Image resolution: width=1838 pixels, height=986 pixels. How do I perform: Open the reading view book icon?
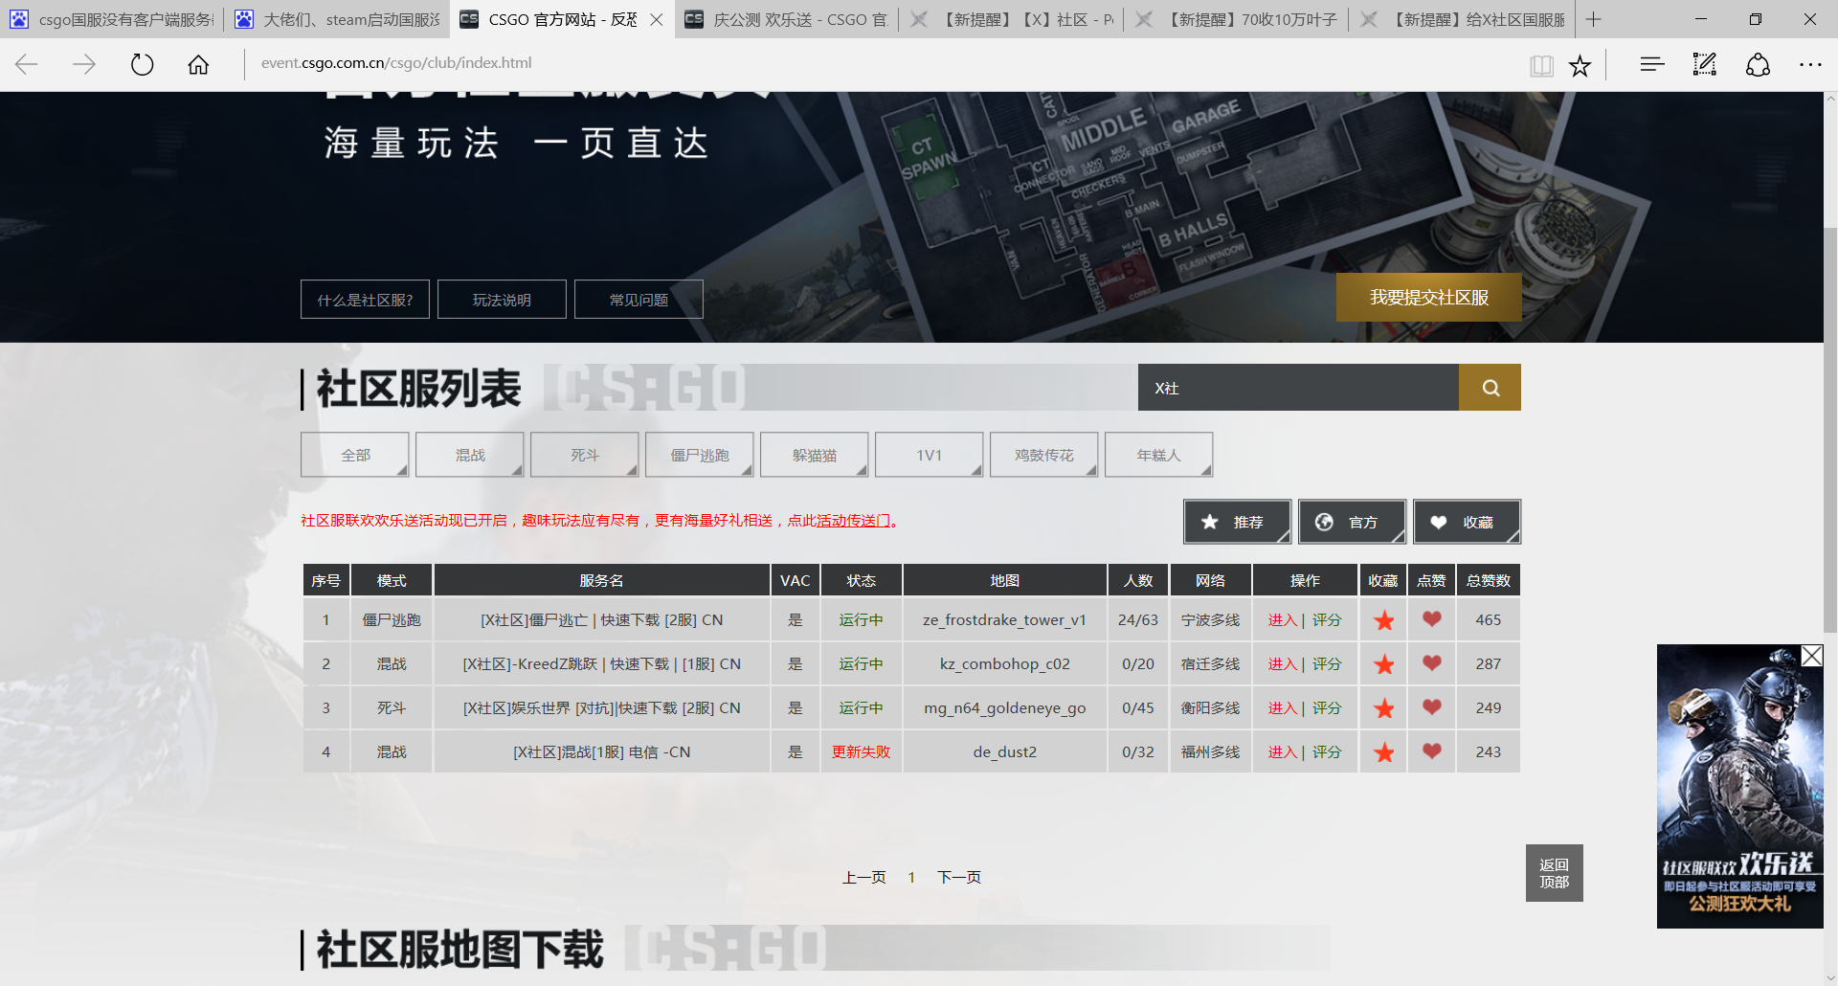click(1540, 65)
